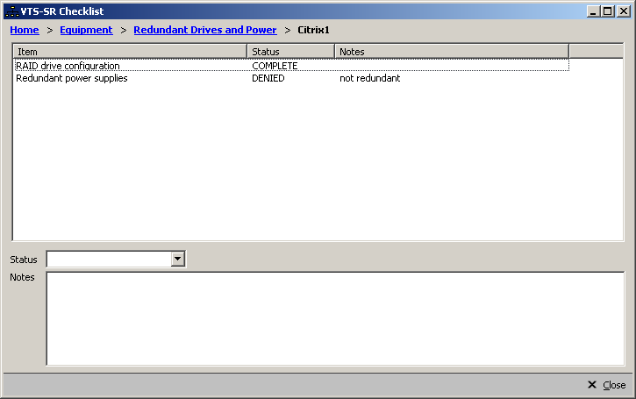Click the "not redundant" note cell
The width and height of the screenshot is (636, 399).
369,78
